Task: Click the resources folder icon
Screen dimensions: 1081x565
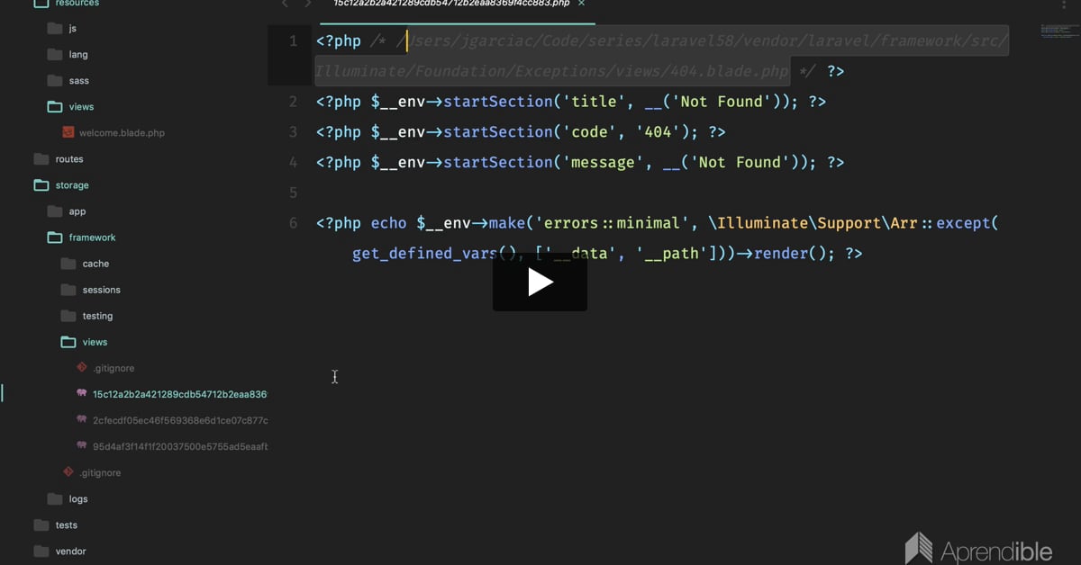Action: tap(41, 4)
